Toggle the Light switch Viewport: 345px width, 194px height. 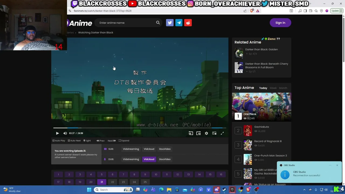tap(87, 141)
